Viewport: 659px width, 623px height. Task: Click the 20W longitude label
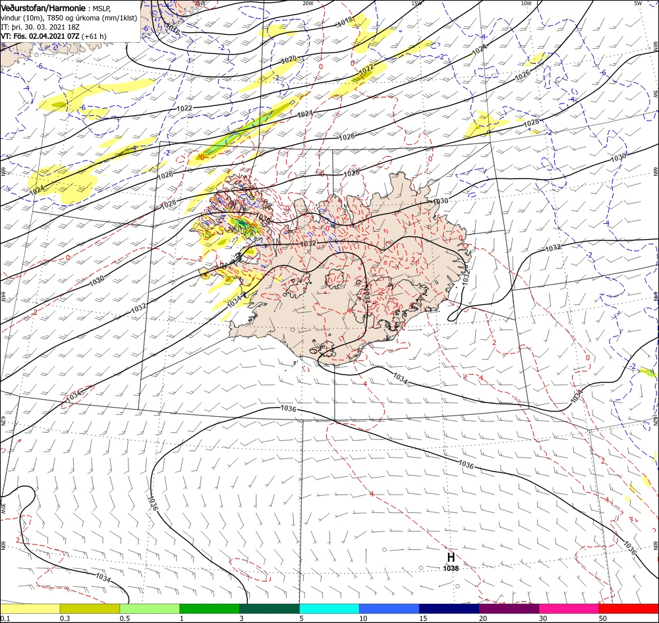tap(308, 3)
